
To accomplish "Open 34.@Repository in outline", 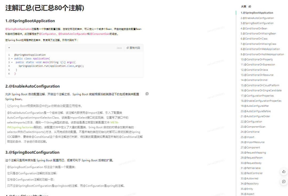I will pos(250,184).
